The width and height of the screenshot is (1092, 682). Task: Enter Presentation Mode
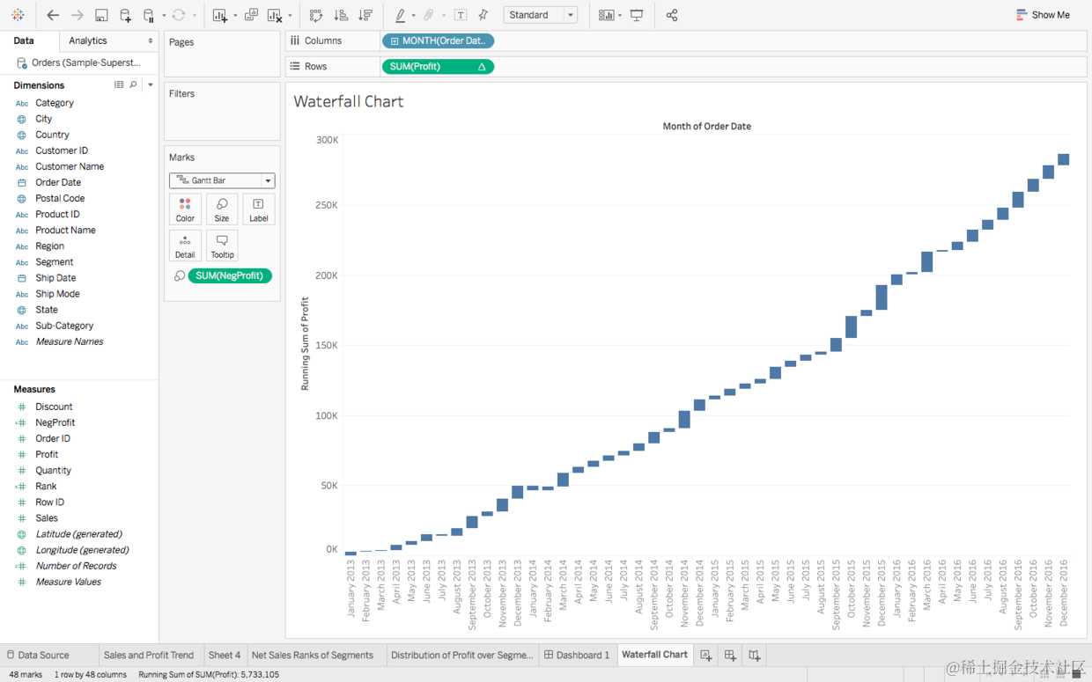point(637,15)
